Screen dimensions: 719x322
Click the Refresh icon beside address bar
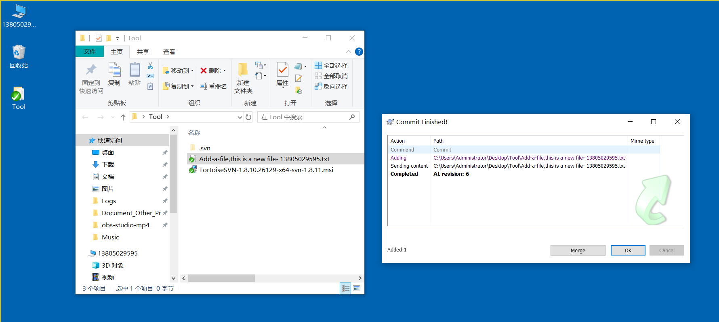pyautogui.click(x=248, y=117)
